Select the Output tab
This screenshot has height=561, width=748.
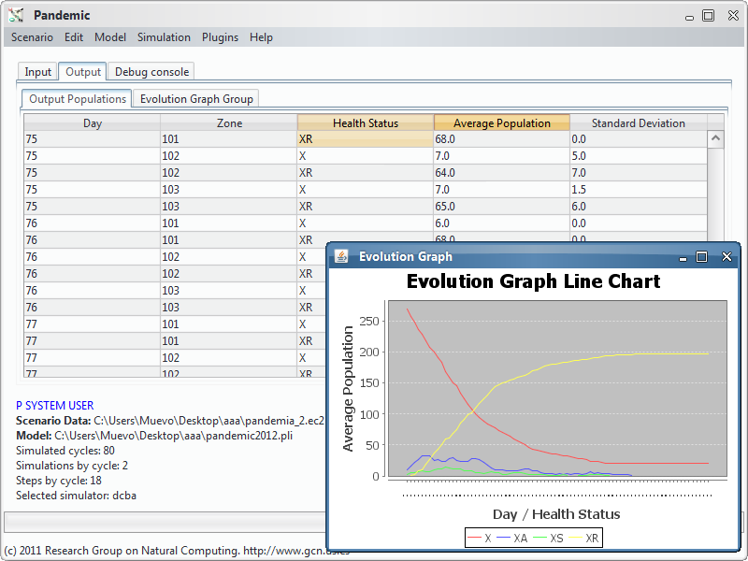pos(83,72)
